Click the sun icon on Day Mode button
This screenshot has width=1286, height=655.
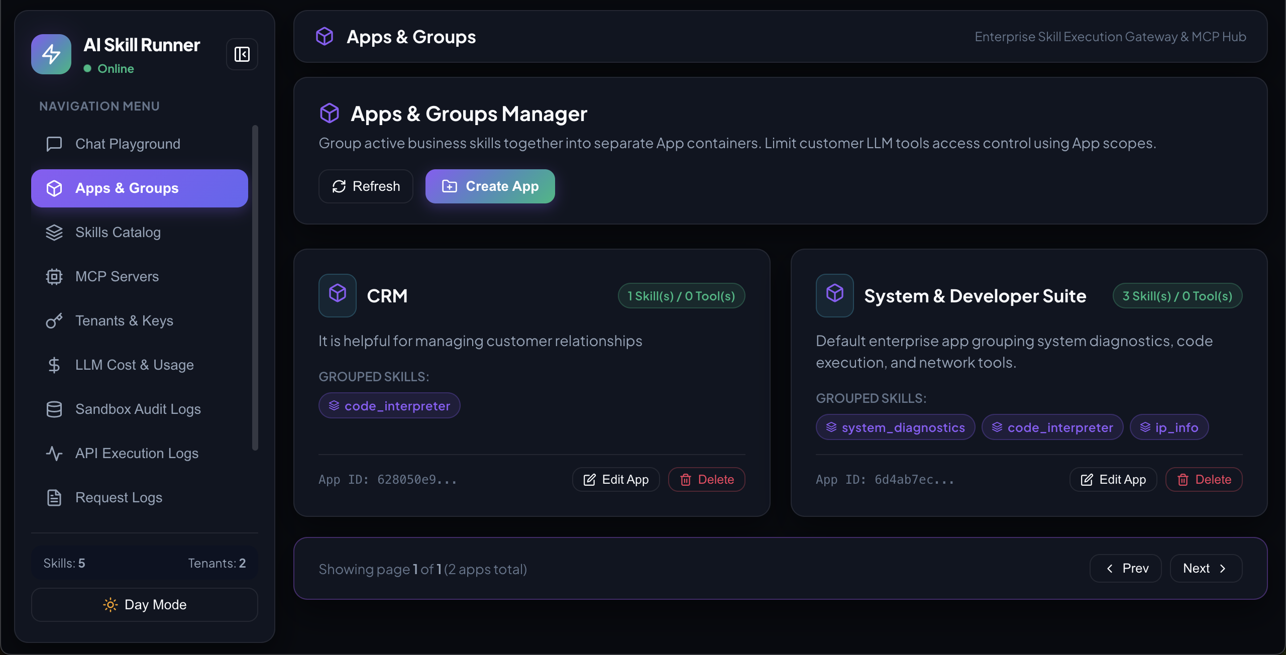(111, 604)
